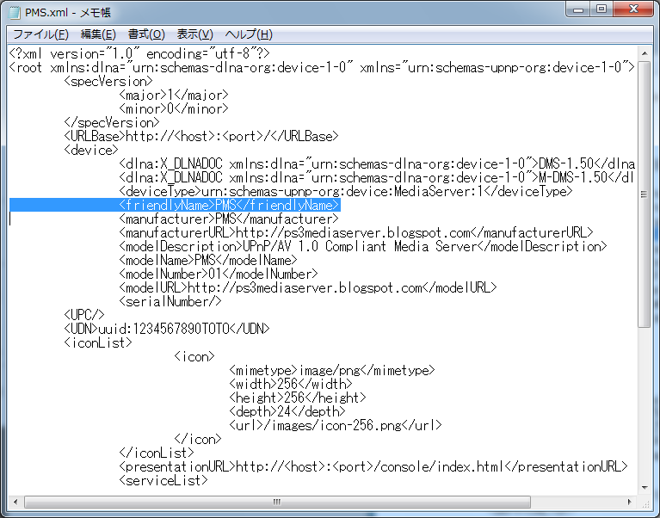The width and height of the screenshot is (660, 518).
Task: Click the M-DMS-1.50 X_DLNADOC line
Action: tap(377, 177)
